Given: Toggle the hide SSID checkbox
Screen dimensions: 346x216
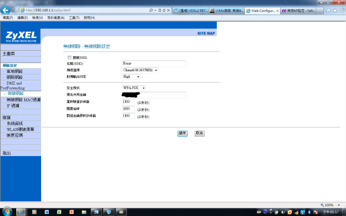Looking at the screenshot, I should point(69,58).
